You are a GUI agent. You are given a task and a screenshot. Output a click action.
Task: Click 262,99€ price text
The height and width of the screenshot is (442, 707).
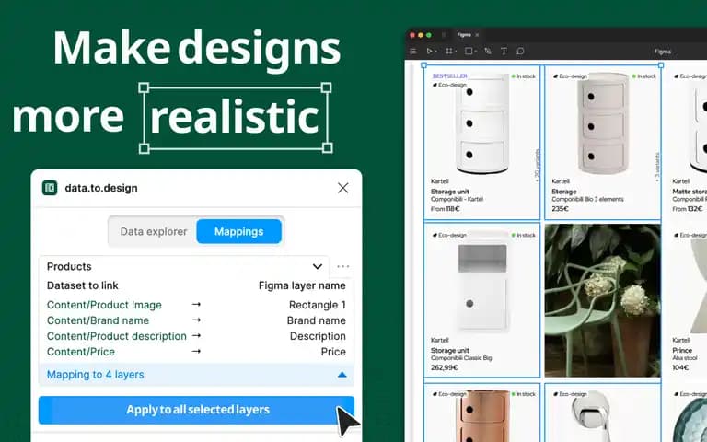click(444, 367)
